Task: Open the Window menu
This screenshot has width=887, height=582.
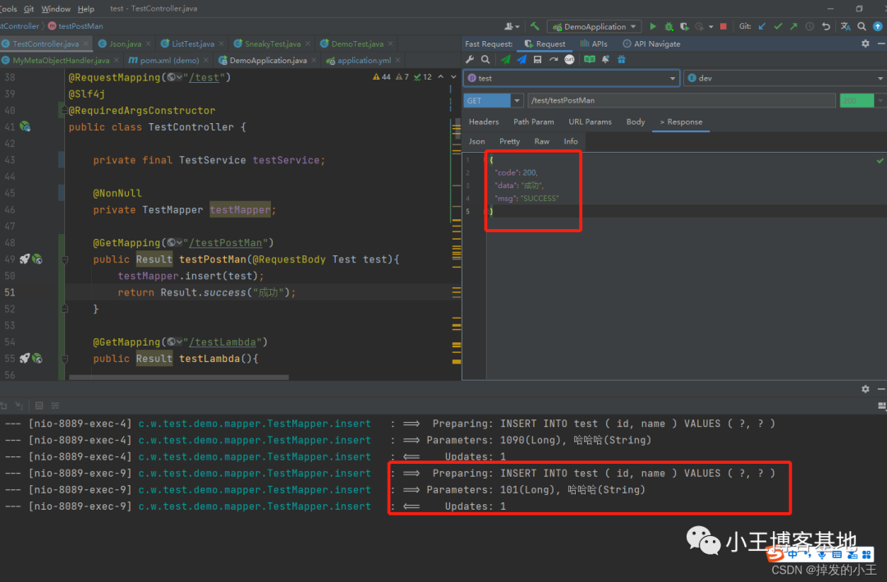Action: [56, 8]
